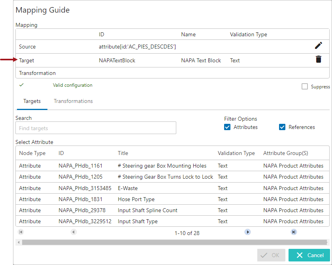Delete the Target mapping with trash icon

[x=319, y=59]
